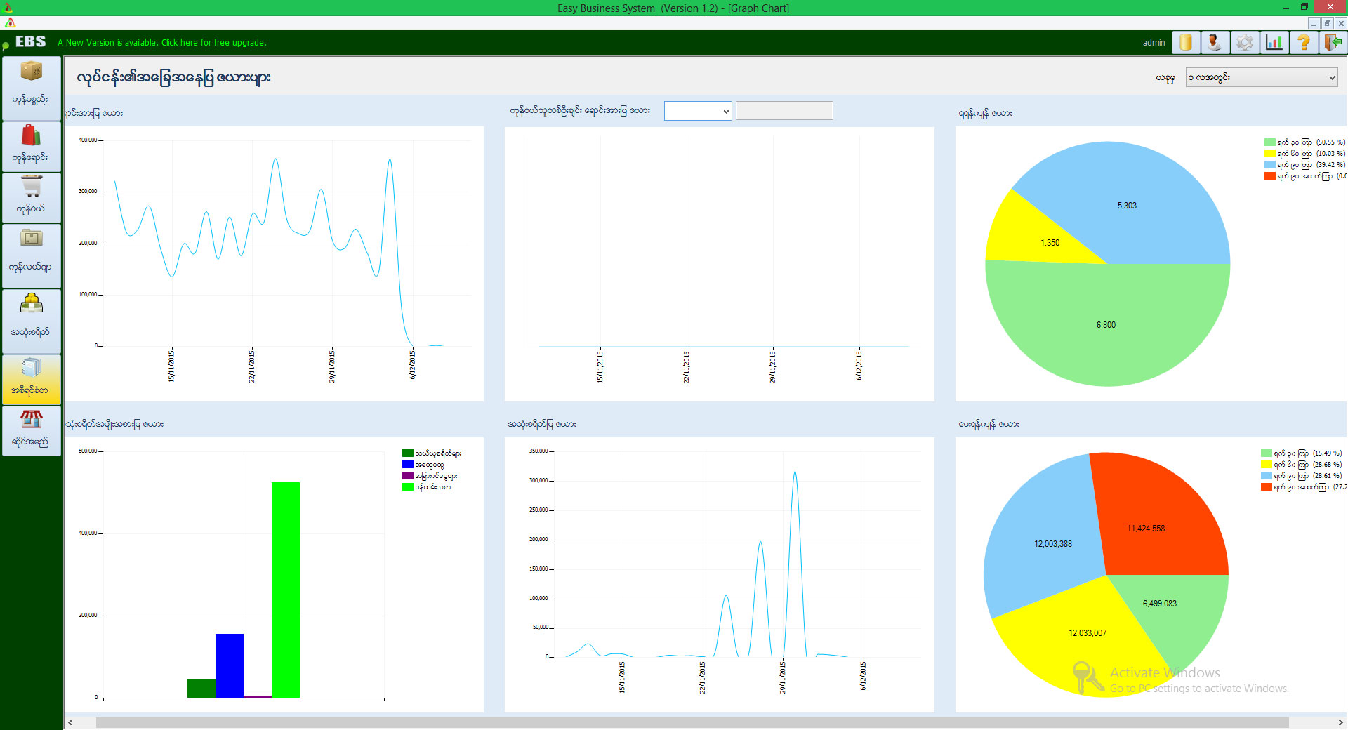Image resolution: width=1348 pixels, height=730 pixels.
Task: Open help with the question mark icon
Action: pos(1304,43)
